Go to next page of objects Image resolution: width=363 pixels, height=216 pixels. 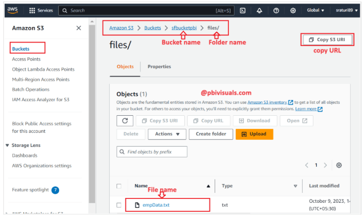325,165
